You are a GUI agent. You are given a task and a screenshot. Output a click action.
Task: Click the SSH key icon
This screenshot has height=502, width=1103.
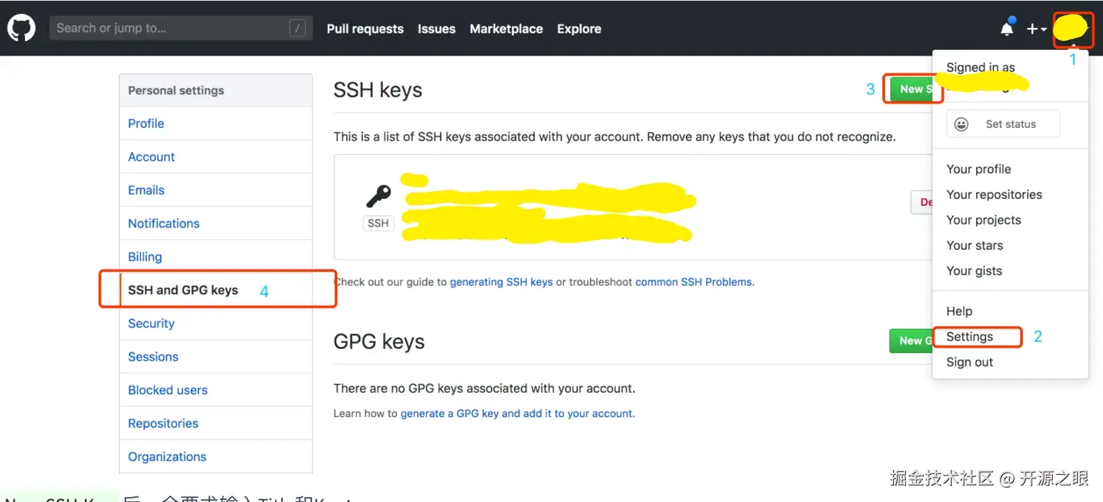point(379,196)
